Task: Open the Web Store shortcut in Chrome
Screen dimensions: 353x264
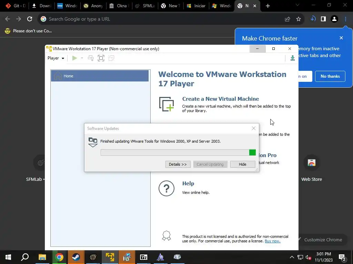Action: coord(312,168)
